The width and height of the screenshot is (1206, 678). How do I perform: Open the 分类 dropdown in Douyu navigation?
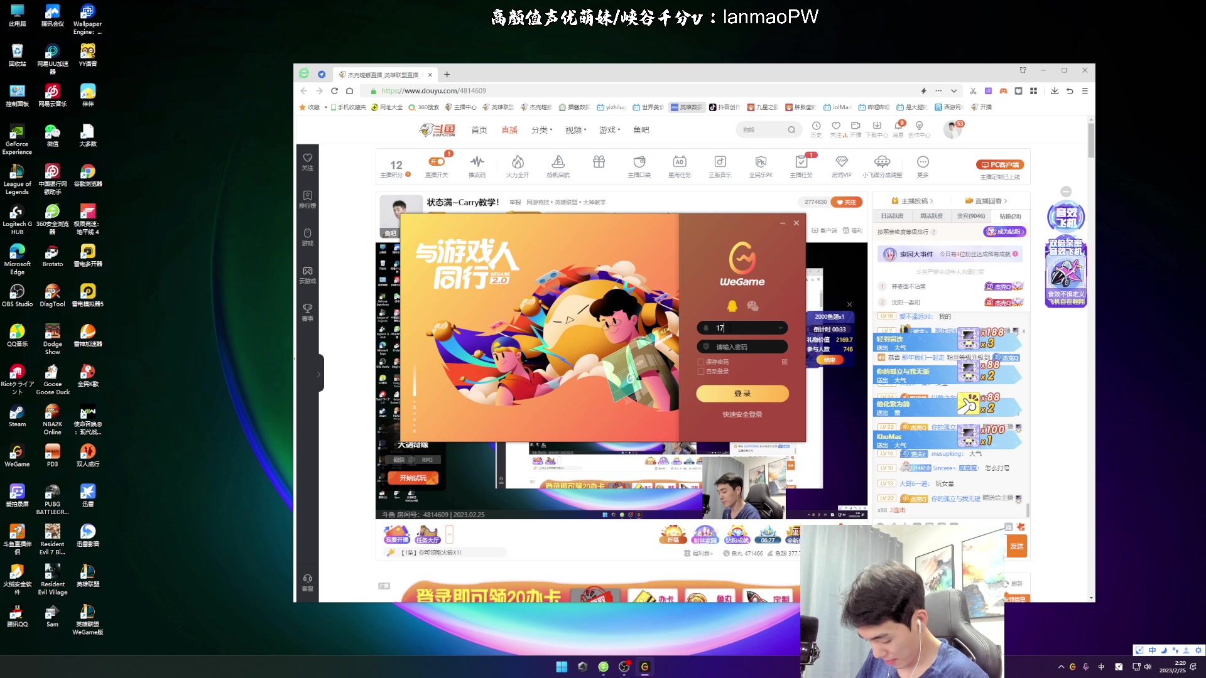pyautogui.click(x=540, y=130)
